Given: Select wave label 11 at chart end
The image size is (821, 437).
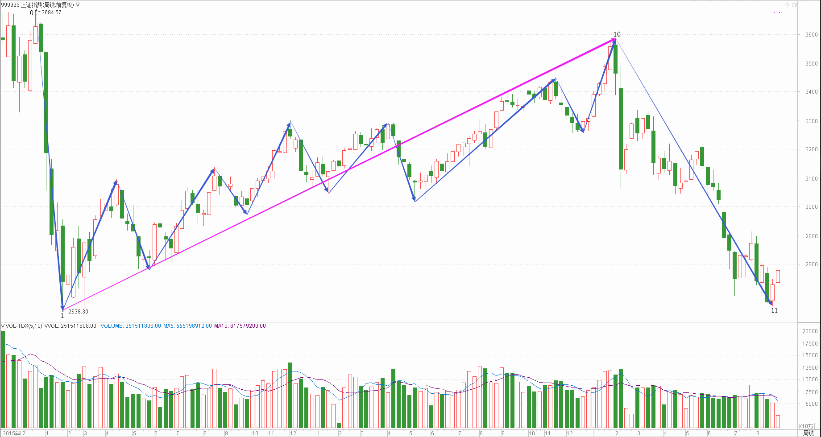Looking at the screenshot, I should click(774, 310).
